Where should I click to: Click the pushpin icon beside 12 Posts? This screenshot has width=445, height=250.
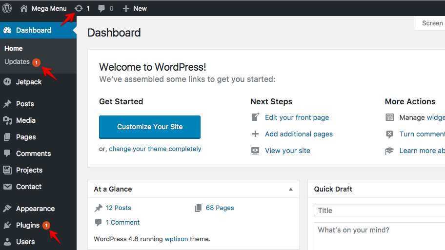(99, 208)
